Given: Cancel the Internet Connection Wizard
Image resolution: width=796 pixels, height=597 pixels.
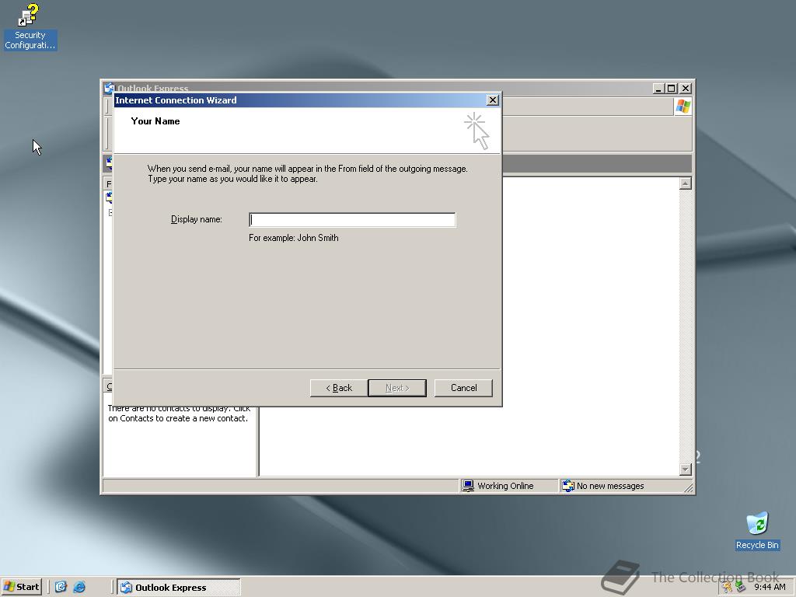Looking at the screenshot, I should (x=463, y=388).
